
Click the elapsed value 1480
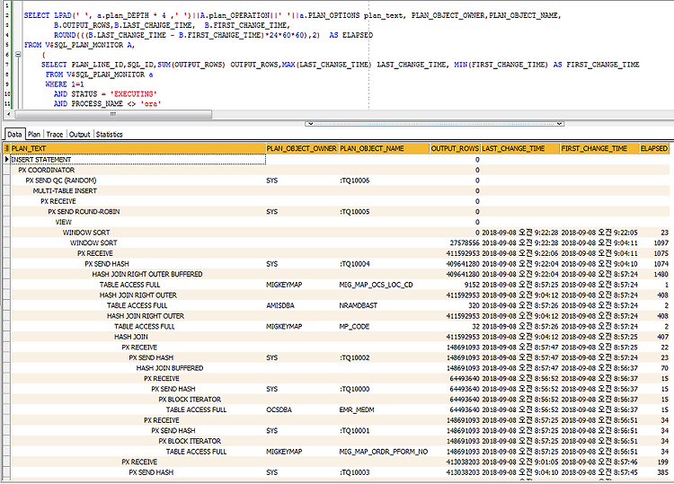pos(661,274)
